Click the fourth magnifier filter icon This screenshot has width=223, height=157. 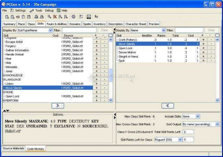pyautogui.click(x=66, y=17)
